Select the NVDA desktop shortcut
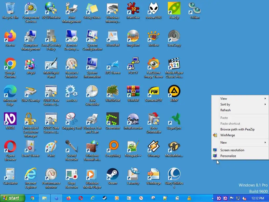Screen dimensions: 269x202 [x=10, y=121]
